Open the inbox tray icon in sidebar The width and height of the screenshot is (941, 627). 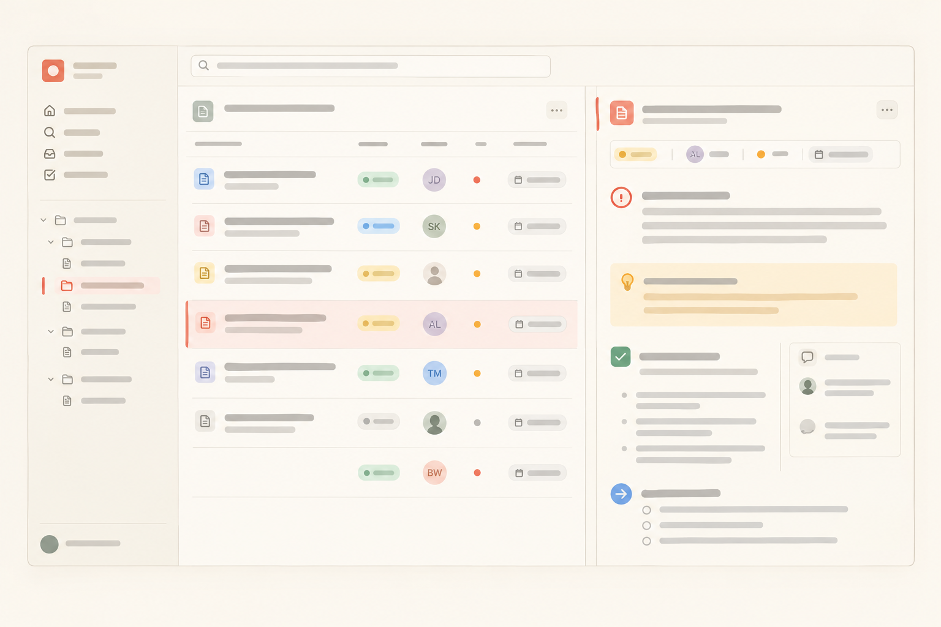point(50,154)
